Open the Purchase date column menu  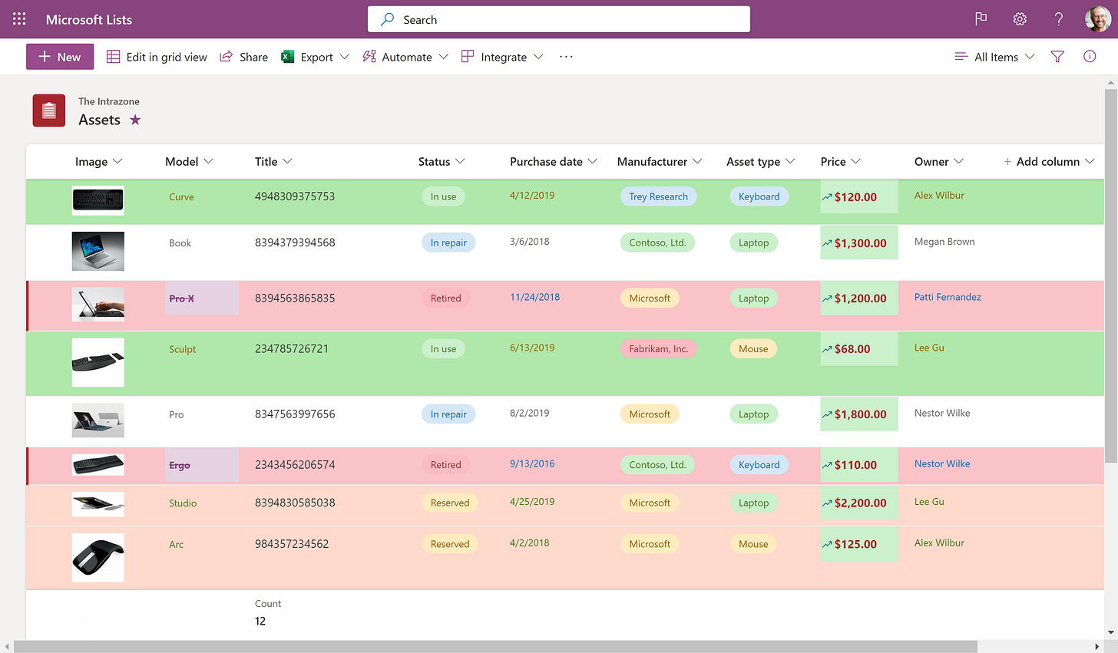coord(553,162)
